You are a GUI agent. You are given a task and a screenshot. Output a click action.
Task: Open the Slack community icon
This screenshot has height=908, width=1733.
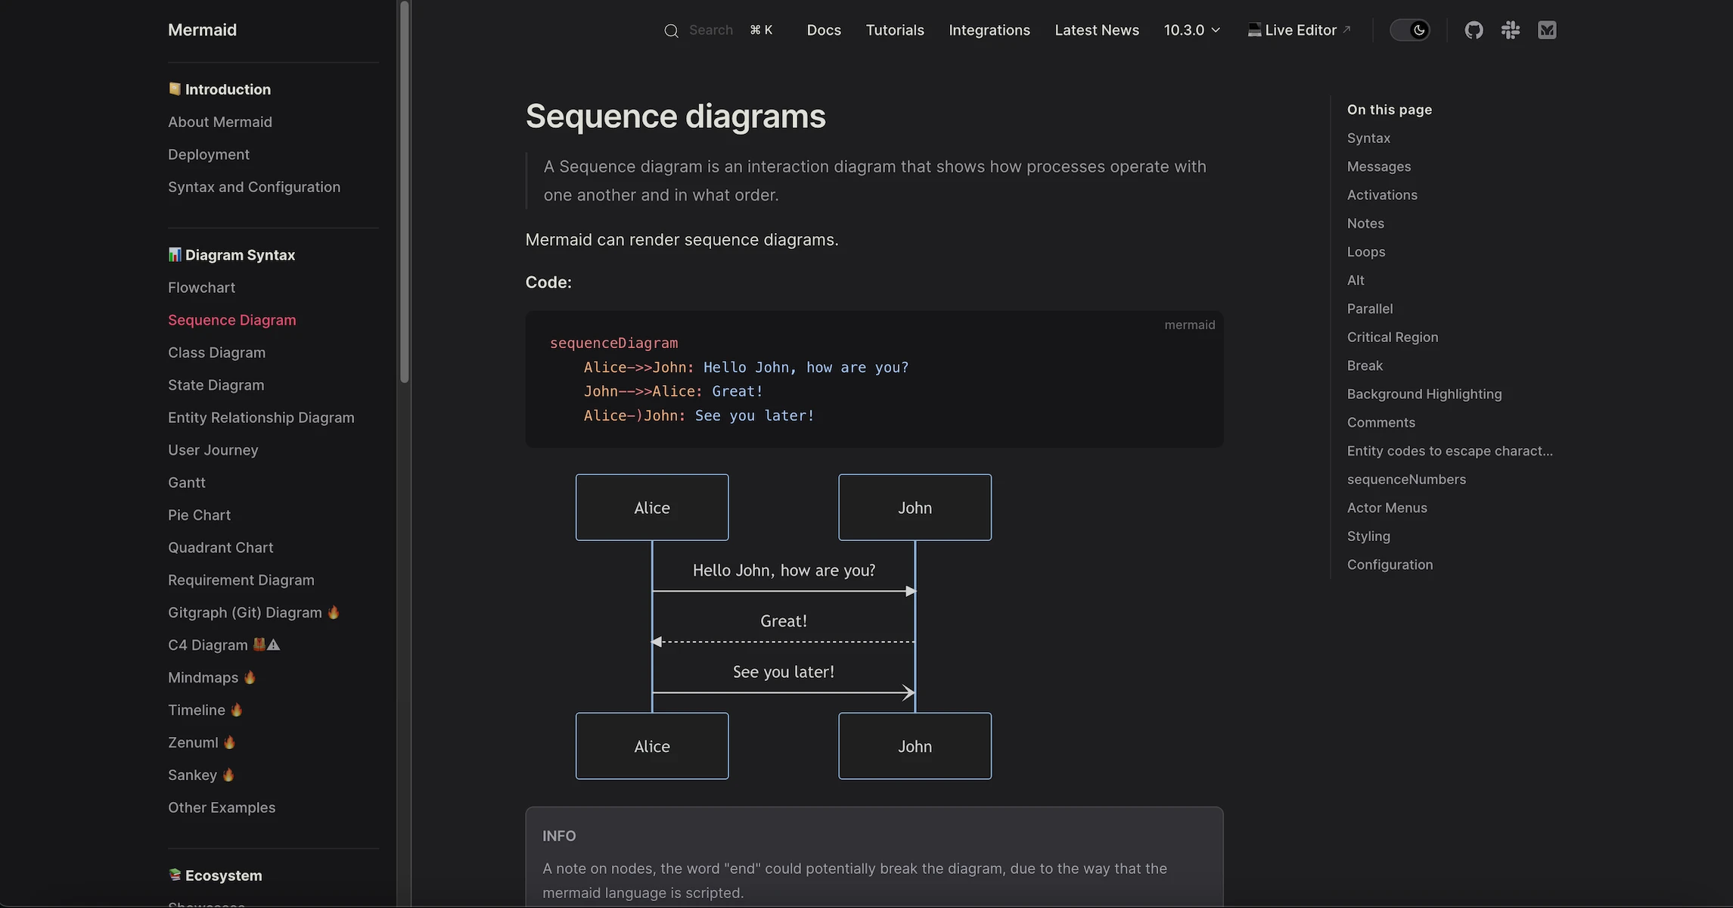[x=1511, y=30]
